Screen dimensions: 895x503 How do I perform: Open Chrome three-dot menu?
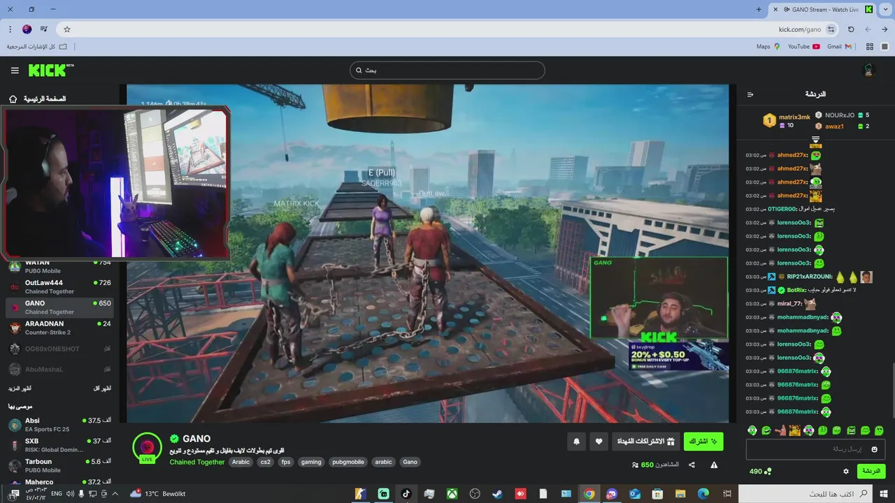coord(10,29)
